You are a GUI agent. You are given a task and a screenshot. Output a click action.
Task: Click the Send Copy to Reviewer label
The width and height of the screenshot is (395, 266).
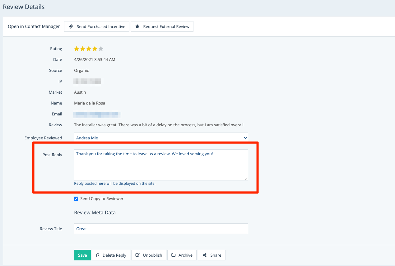[102, 199]
